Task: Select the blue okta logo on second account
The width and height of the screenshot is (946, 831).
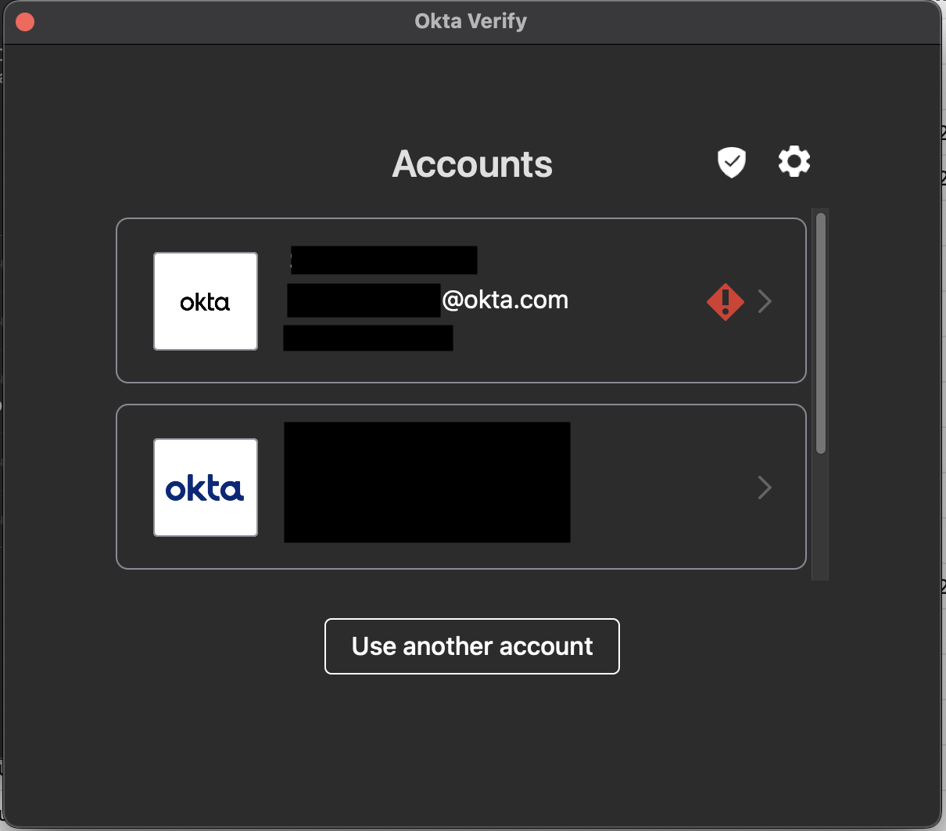Action: [x=205, y=487]
